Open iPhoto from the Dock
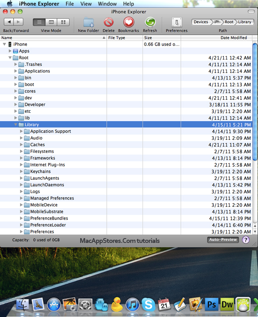The height and width of the screenshot is (317, 258). point(69,304)
